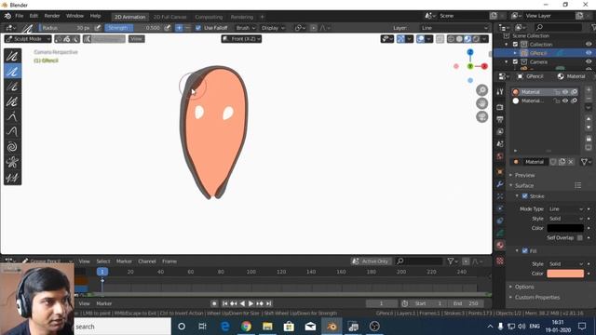Open stroke Mode Type Line dropdown
The width and height of the screenshot is (596, 335).
[565, 208]
